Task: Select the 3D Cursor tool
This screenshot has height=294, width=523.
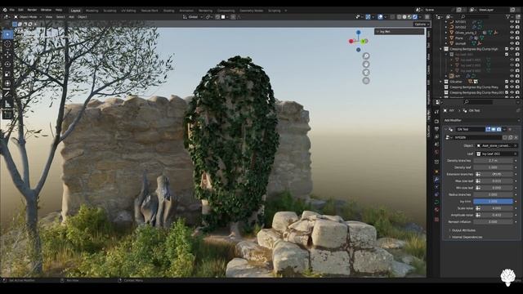Action: 7,44
